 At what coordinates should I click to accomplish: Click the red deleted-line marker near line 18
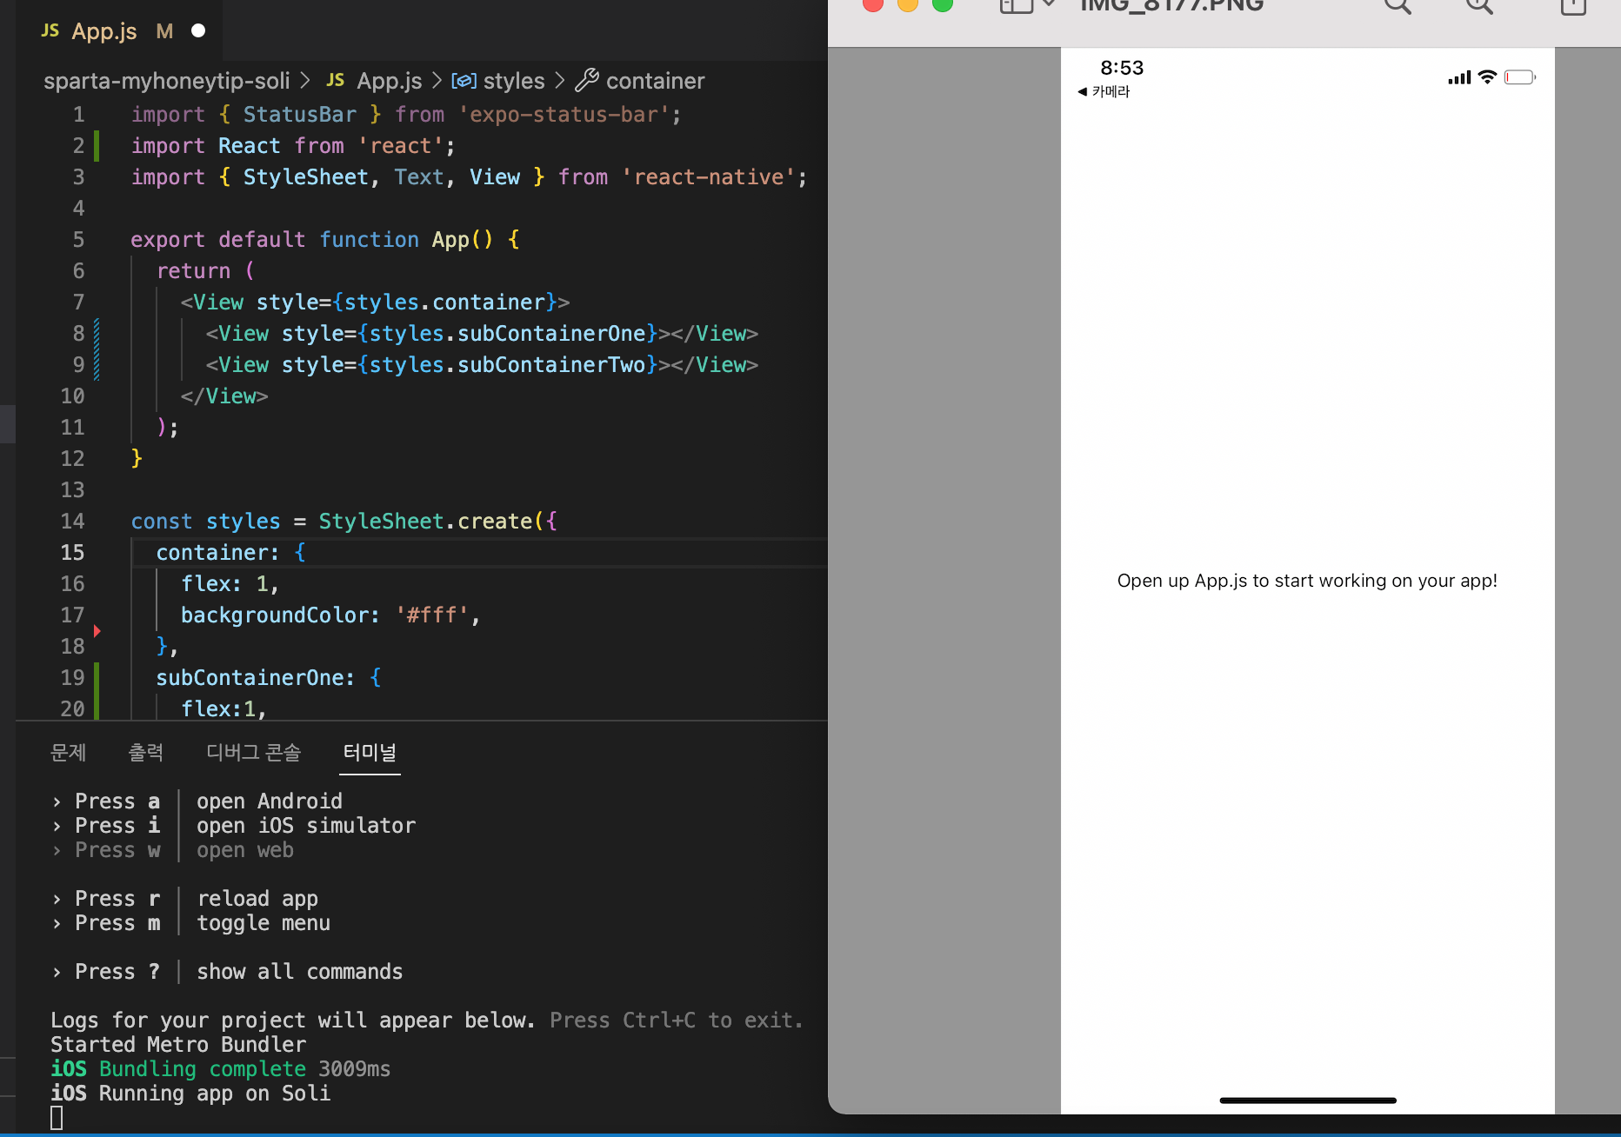pos(97,631)
